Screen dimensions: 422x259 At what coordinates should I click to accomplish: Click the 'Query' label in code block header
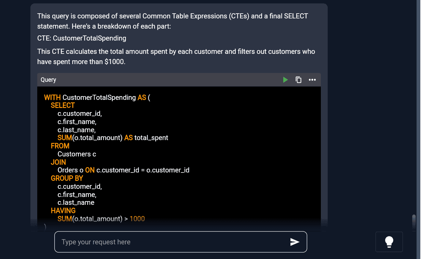click(x=48, y=80)
